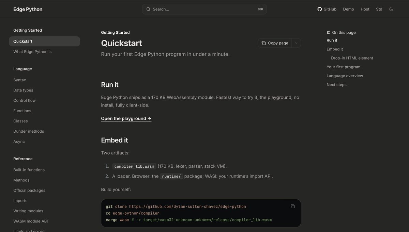Select Quickstart in sidebar

tap(44, 42)
